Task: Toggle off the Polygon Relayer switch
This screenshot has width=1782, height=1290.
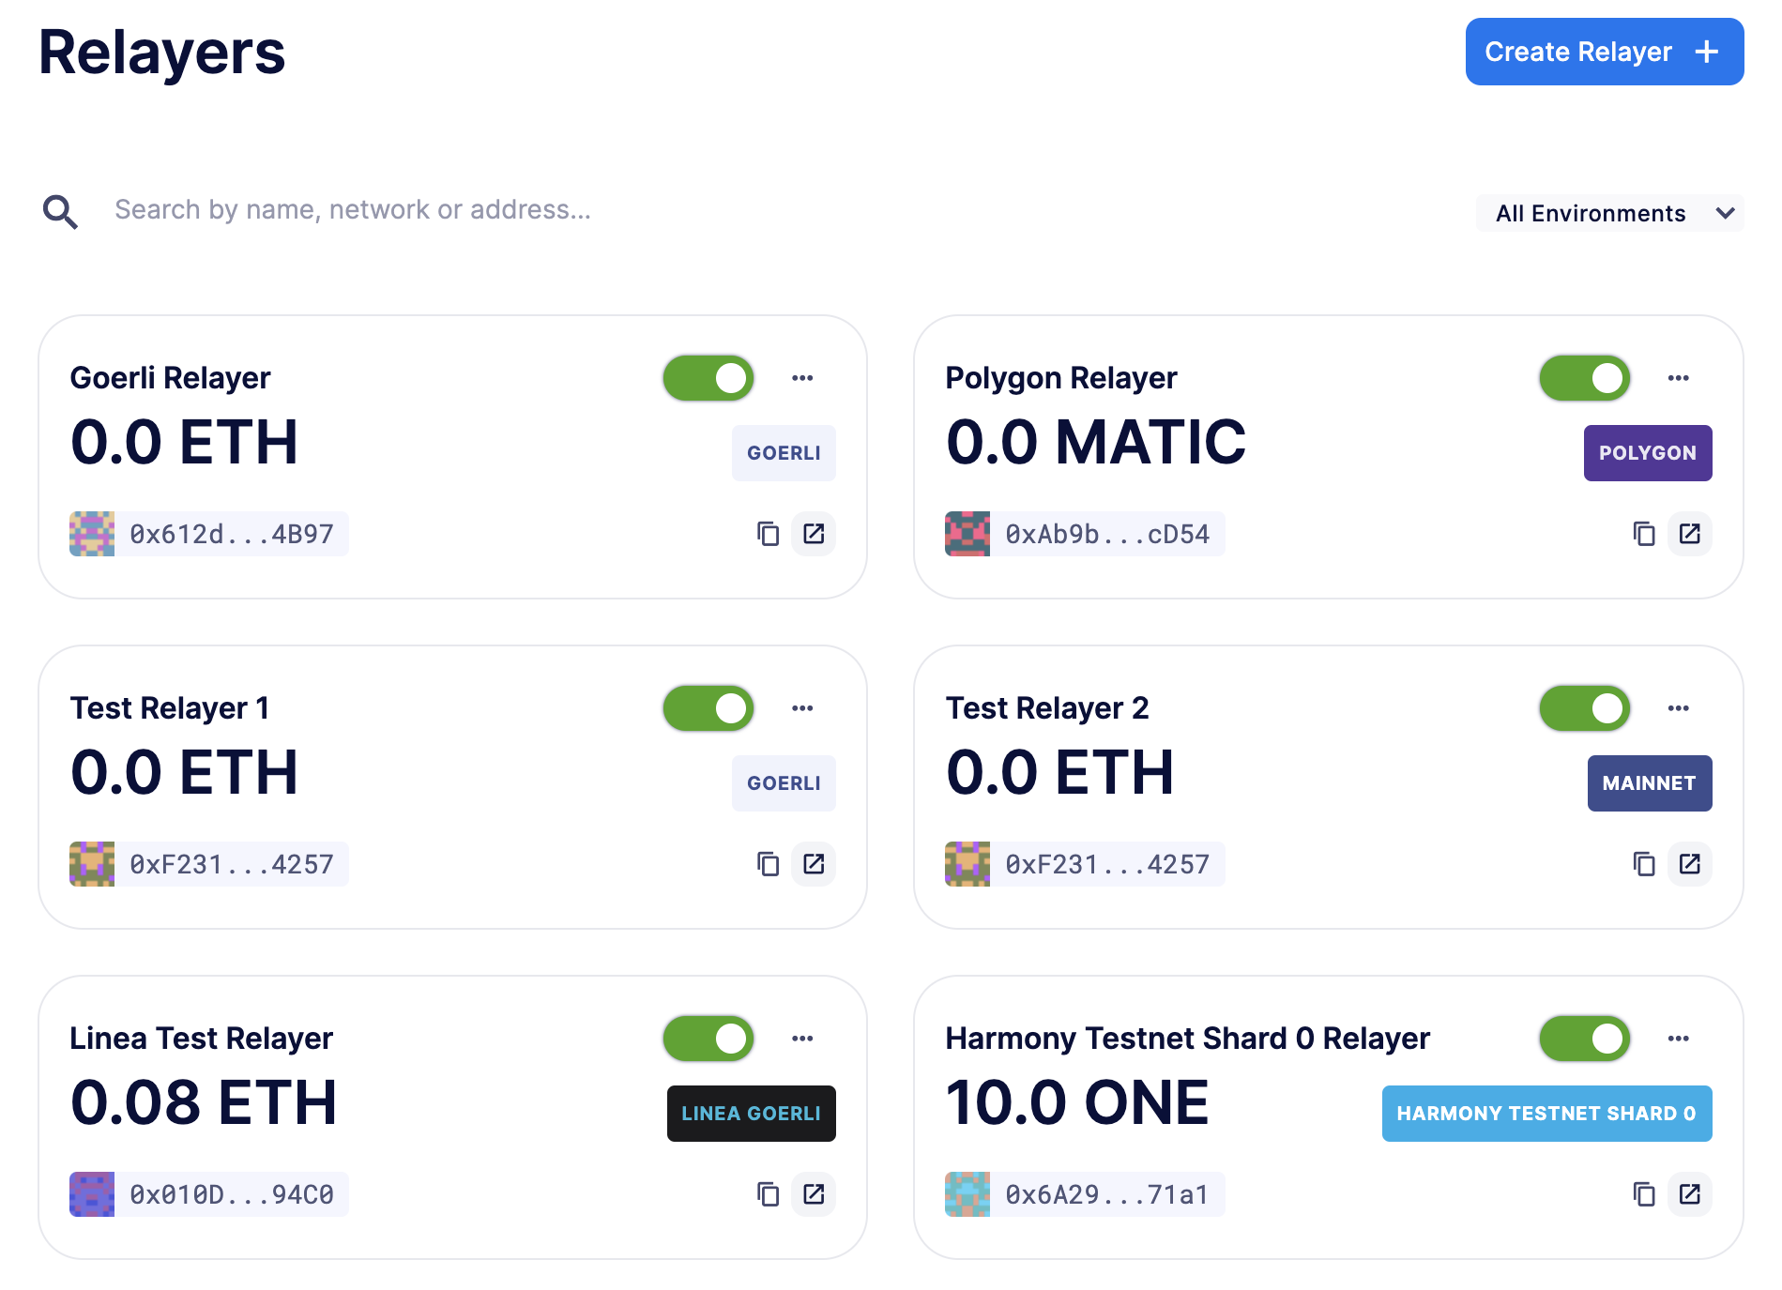Action: [x=1584, y=378]
